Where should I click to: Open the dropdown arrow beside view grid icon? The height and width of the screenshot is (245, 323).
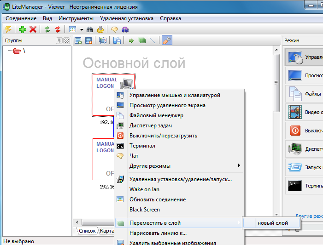[82, 30]
